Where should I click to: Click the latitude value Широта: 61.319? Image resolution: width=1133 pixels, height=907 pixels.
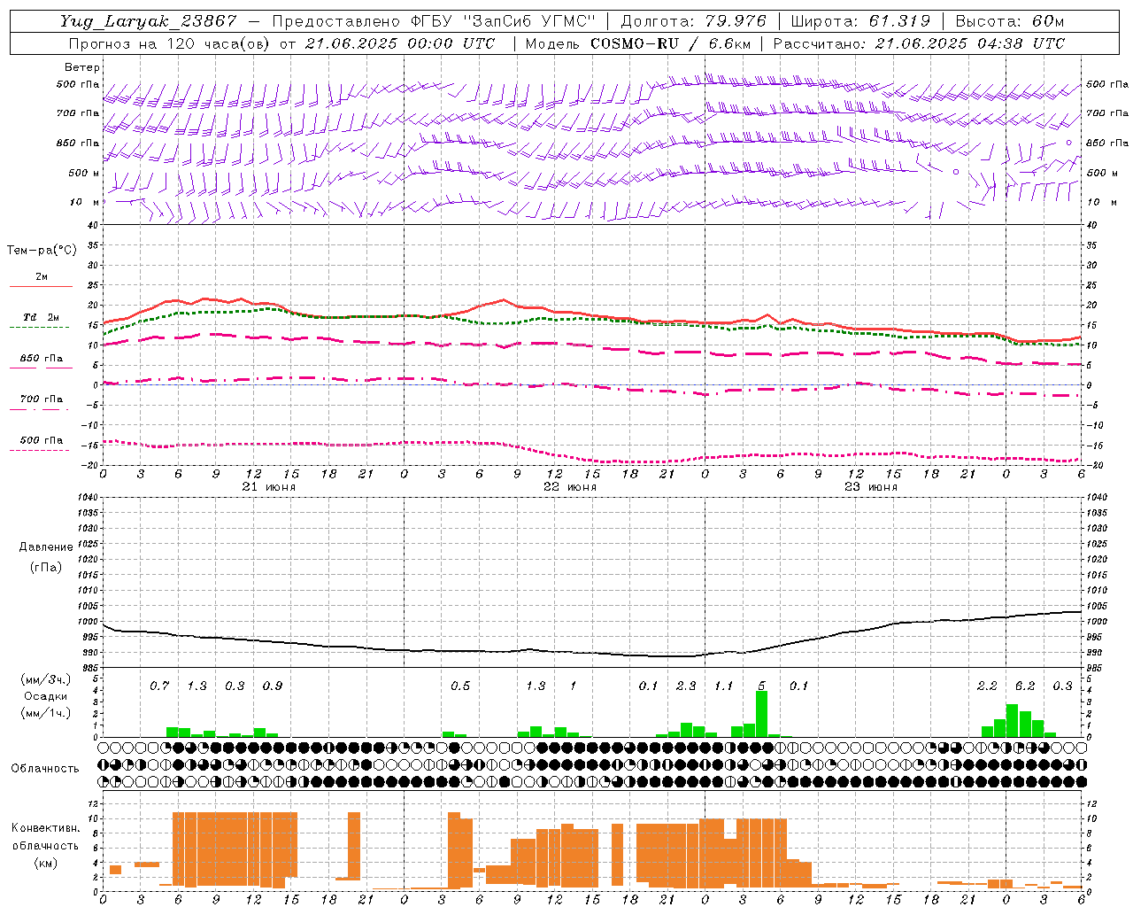coord(860,21)
